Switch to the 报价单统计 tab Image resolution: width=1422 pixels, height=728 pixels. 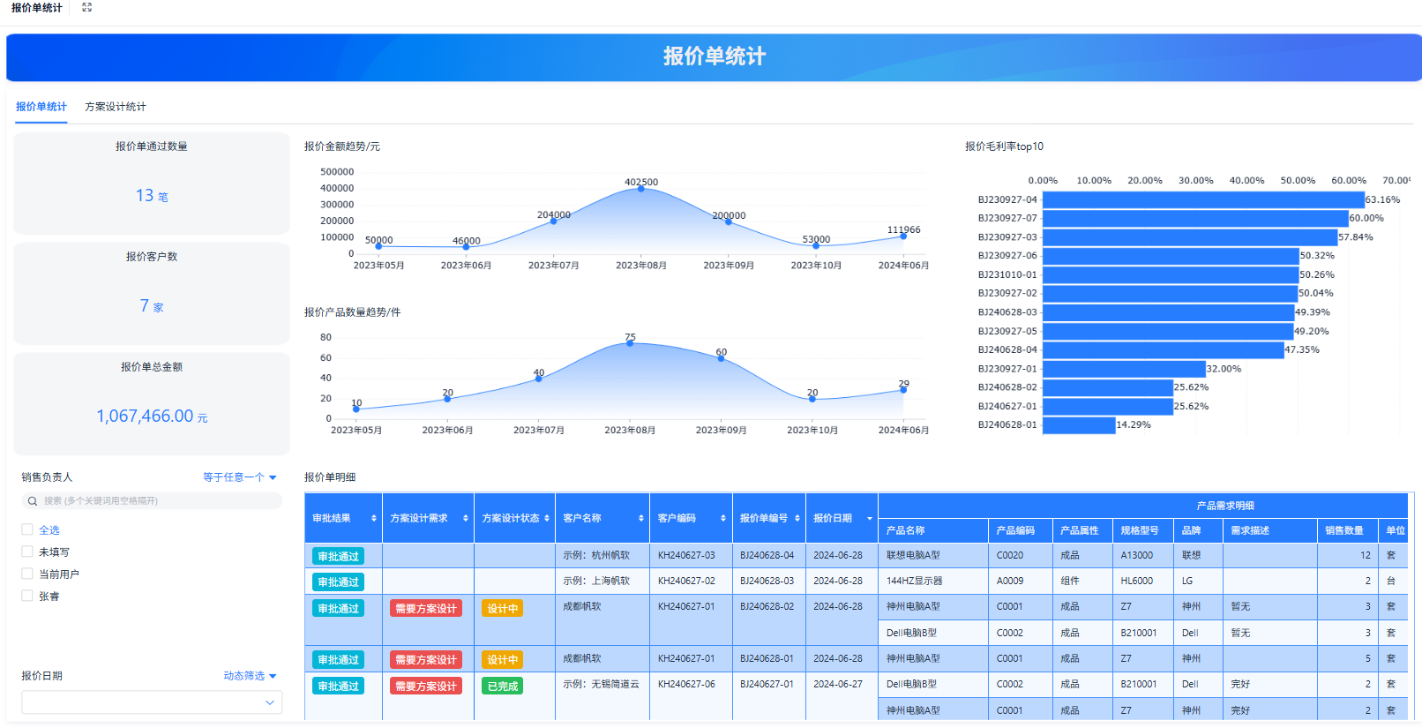point(41,107)
